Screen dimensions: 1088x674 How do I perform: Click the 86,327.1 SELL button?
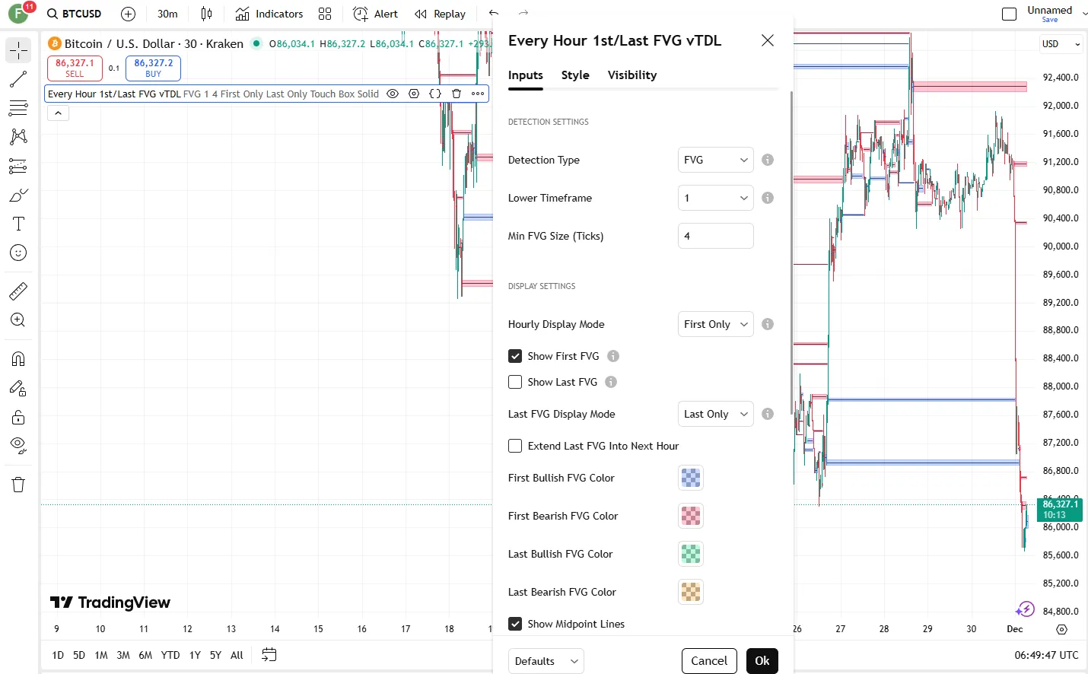pos(75,68)
